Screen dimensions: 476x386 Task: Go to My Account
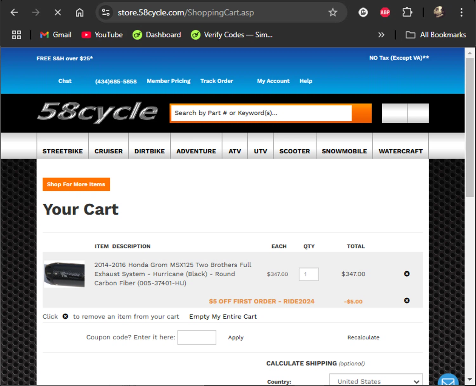(x=273, y=81)
